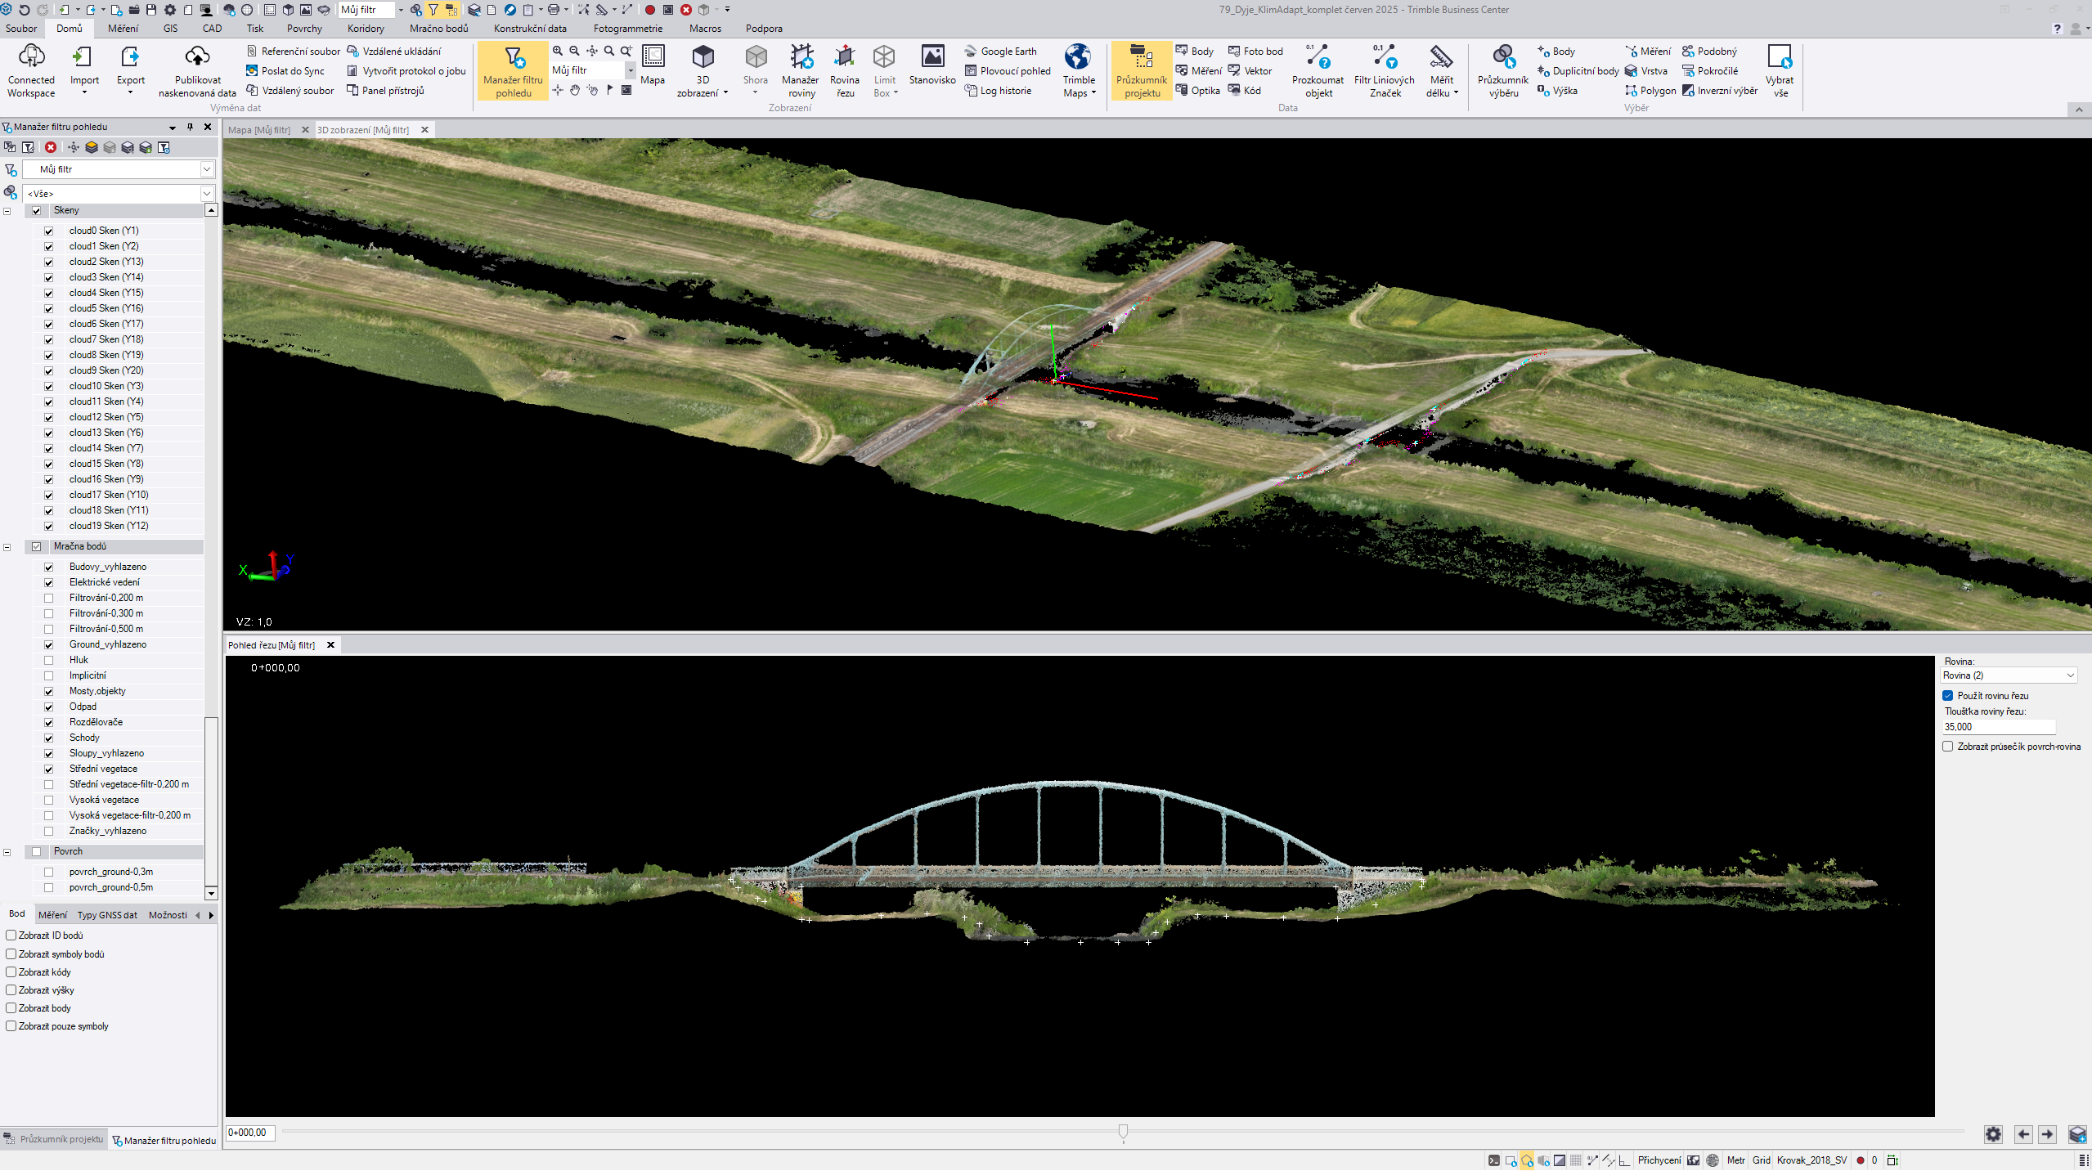Collapse the Povrch group
2092x1171 pixels.
tap(7, 852)
